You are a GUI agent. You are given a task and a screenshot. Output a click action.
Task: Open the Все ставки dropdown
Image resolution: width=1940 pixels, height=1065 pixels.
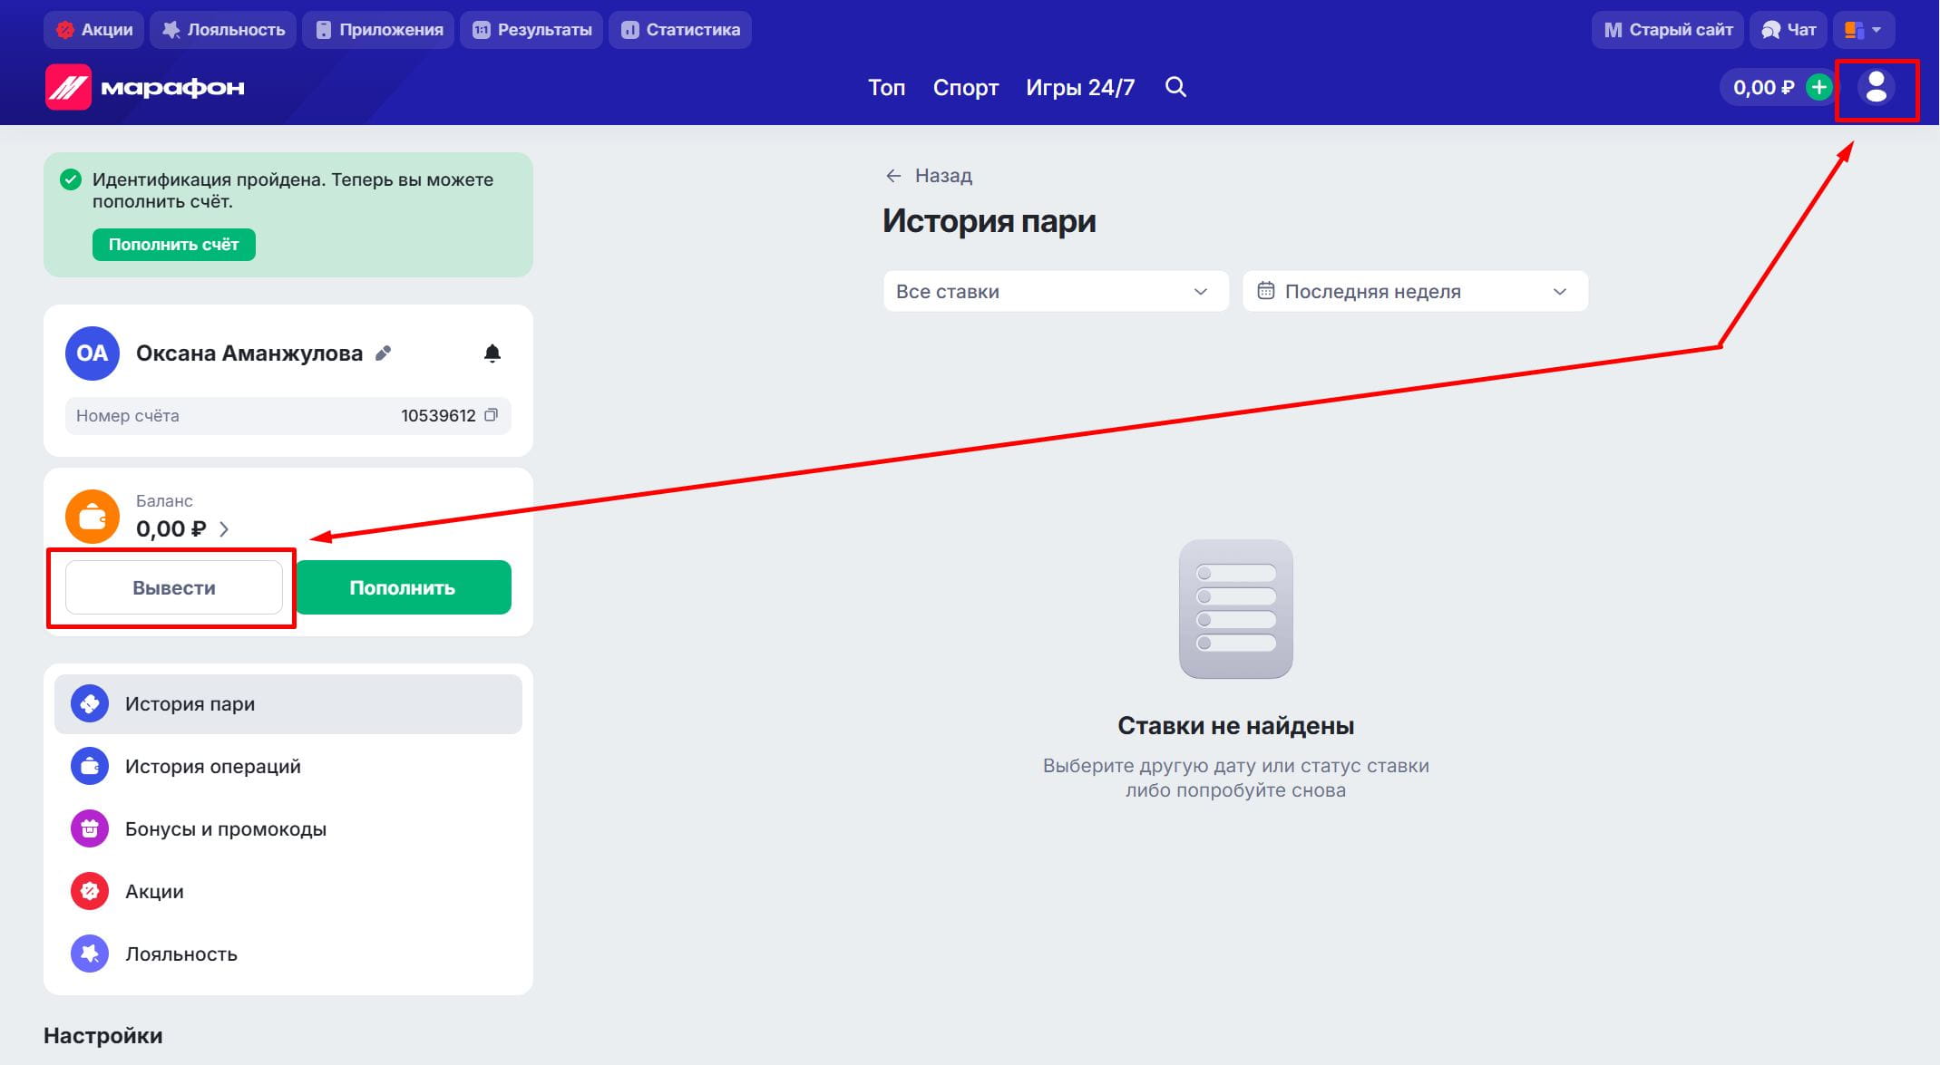coord(1056,291)
